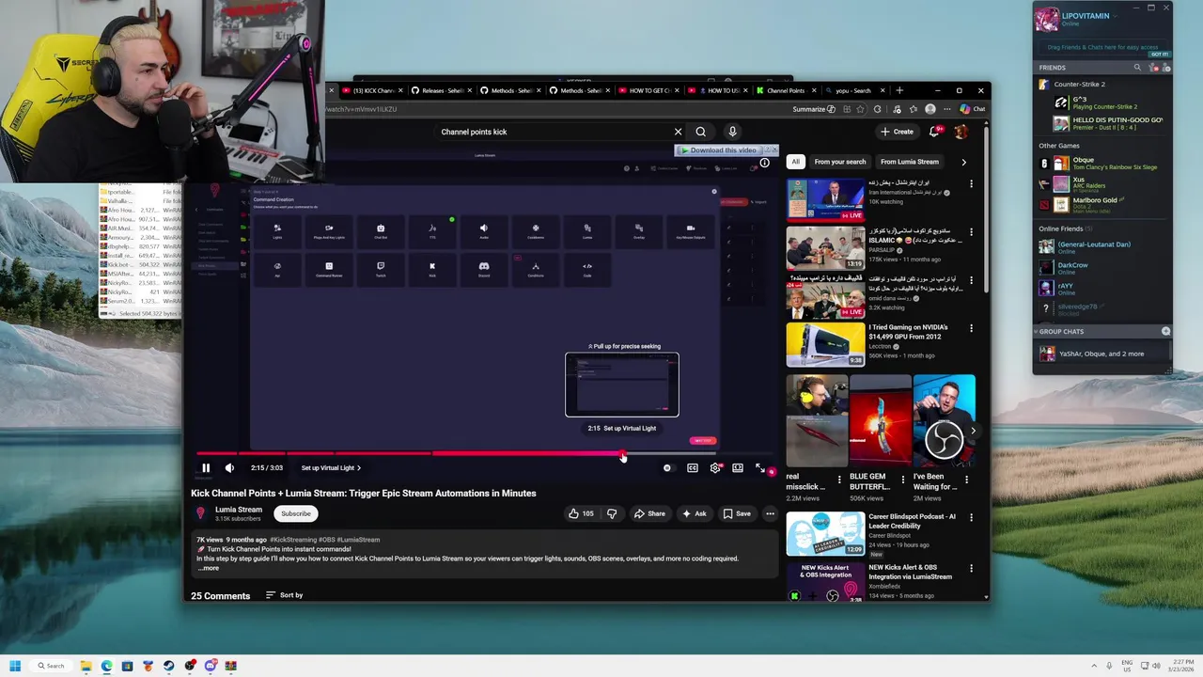Open YouTube notifications bell
1203x677 pixels.
[934, 132]
